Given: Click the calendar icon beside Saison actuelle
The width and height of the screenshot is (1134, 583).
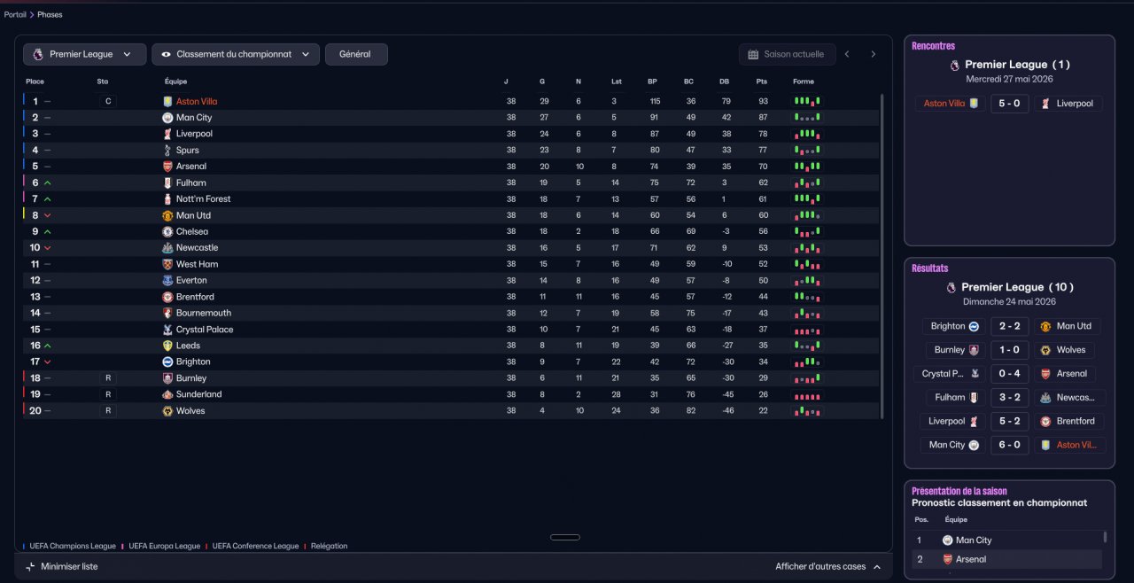Looking at the screenshot, I should 753,54.
